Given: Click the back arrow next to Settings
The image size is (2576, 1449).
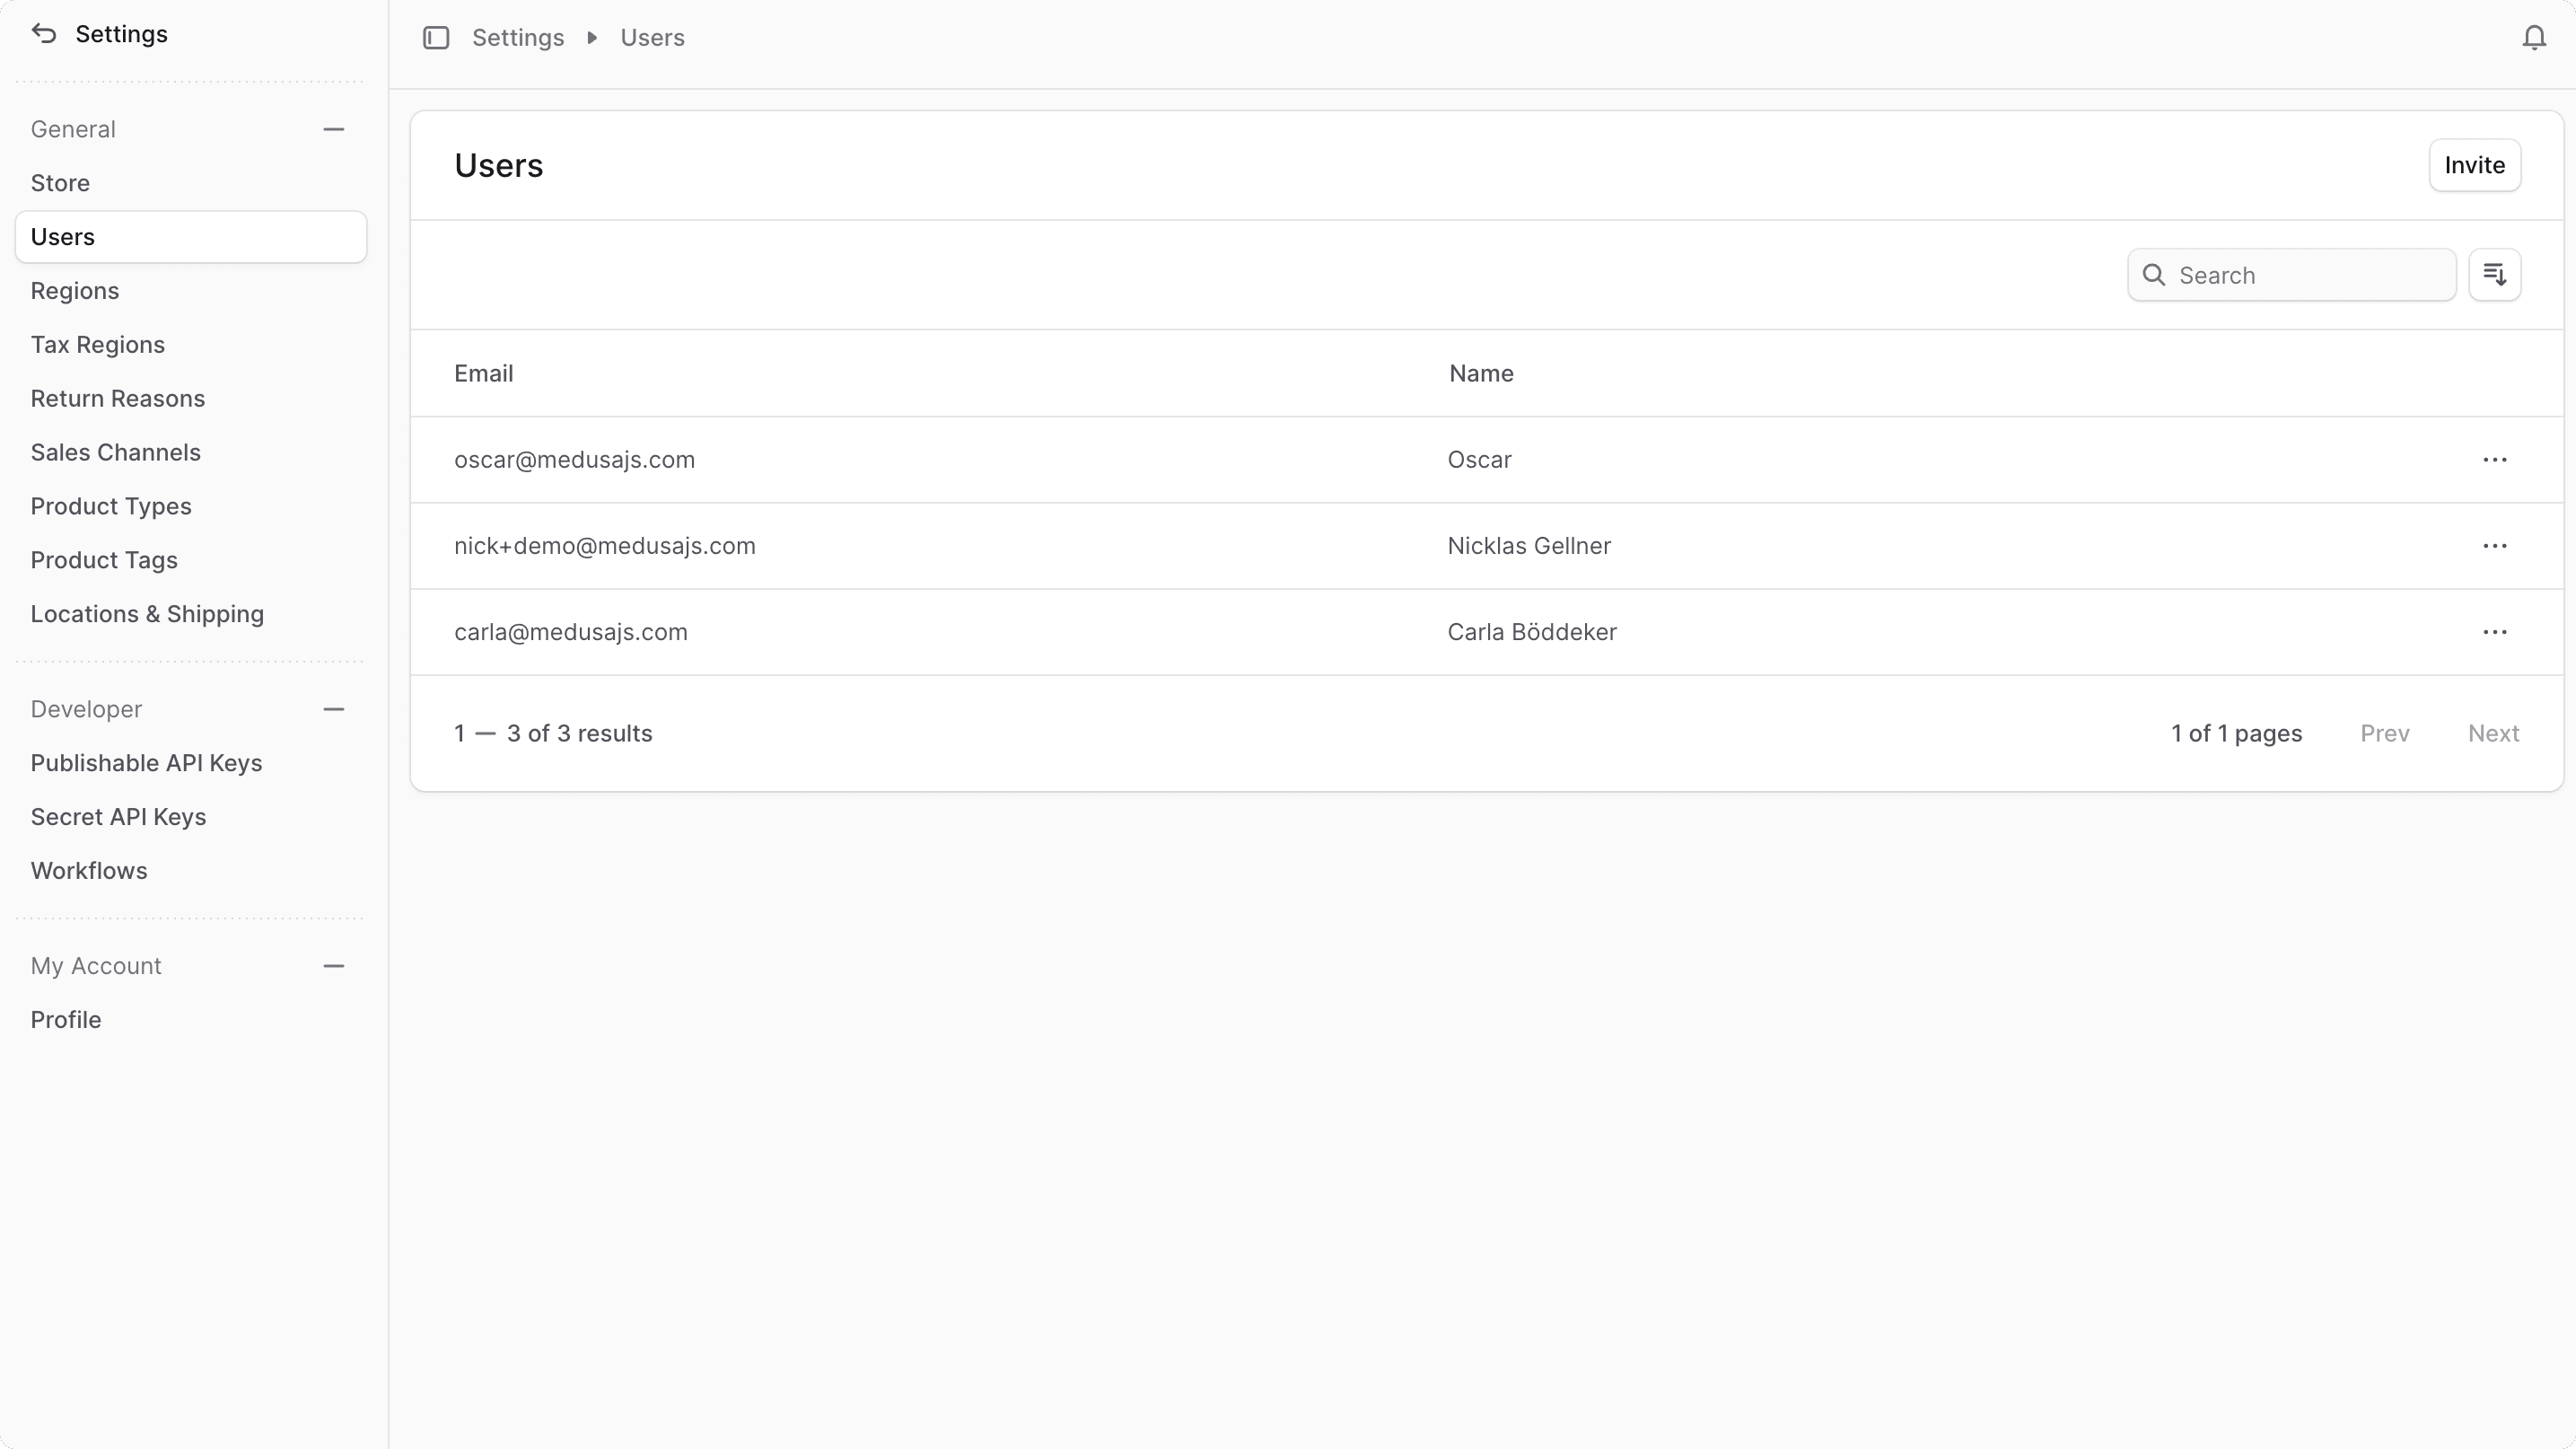Looking at the screenshot, I should coord(44,33).
